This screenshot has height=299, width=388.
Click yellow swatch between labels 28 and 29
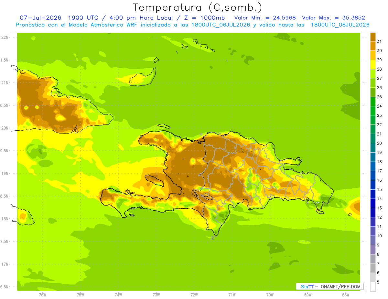click(x=373, y=65)
